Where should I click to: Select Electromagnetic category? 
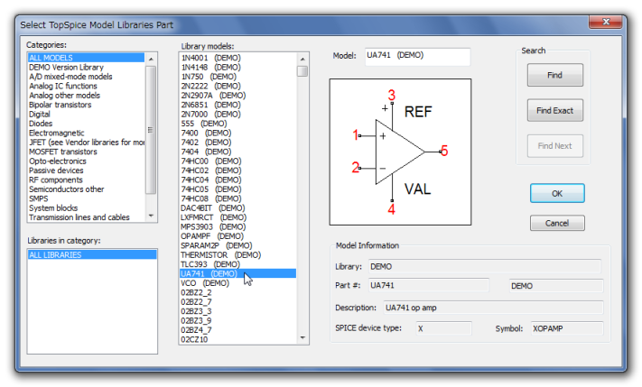tap(86, 133)
